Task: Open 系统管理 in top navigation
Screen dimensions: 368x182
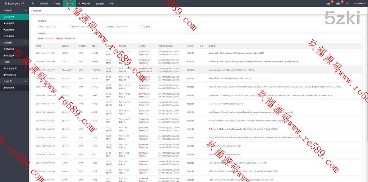Action: click(x=100, y=3)
